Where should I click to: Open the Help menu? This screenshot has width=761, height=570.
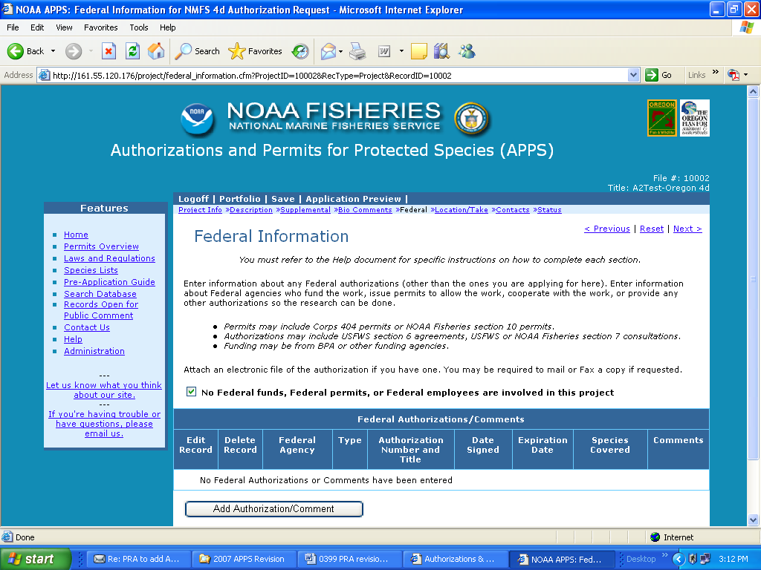coord(168,27)
